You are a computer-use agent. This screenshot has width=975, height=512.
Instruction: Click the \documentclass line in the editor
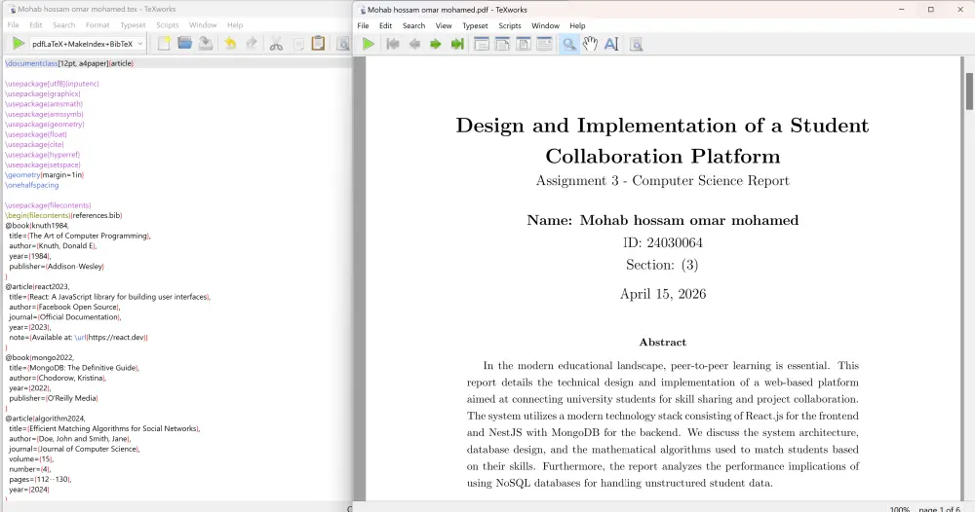coord(69,63)
